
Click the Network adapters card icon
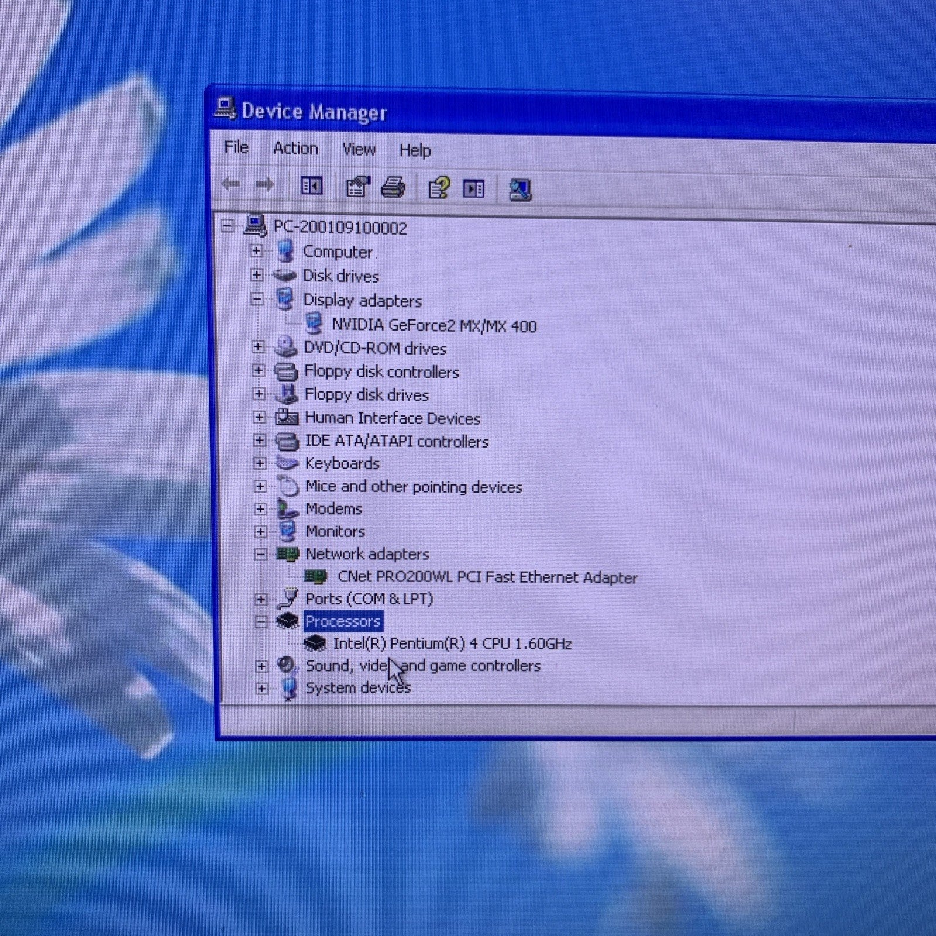[288, 553]
